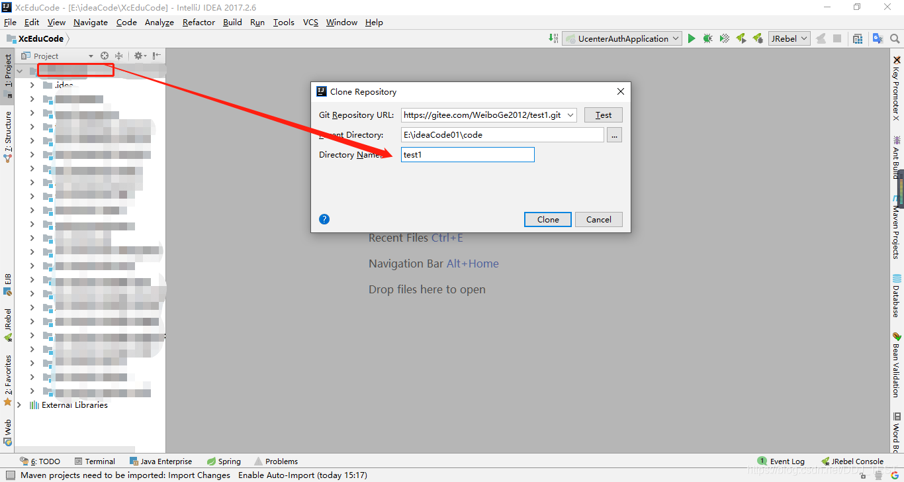Open the Spring tool window tab

[224, 461]
